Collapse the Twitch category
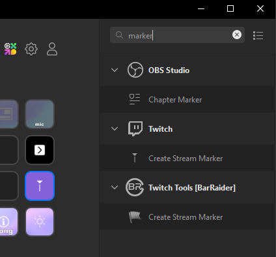This screenshot has width=276, height=257. [x=115, y=128]
